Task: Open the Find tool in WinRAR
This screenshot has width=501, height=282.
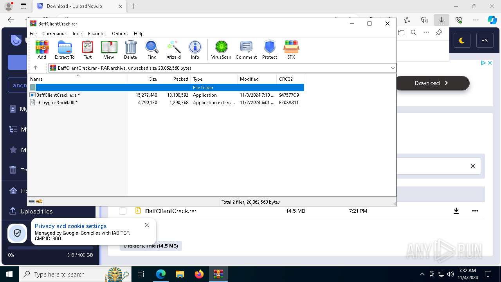Action: click(152, 50)
